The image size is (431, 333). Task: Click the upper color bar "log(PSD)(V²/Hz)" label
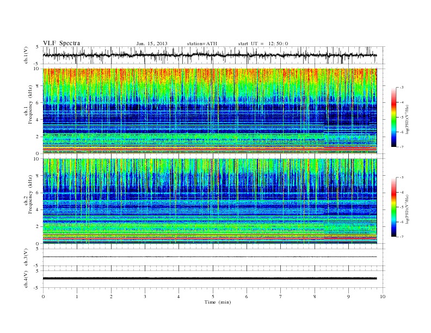(x=408, y=119)
